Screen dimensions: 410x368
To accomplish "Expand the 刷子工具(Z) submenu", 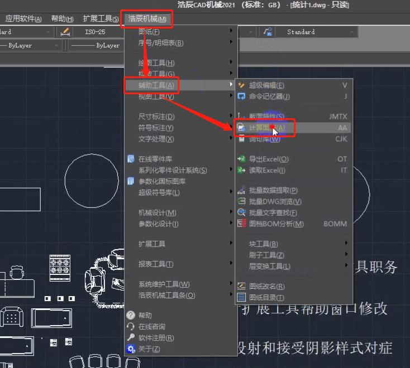I will (294, 255).
